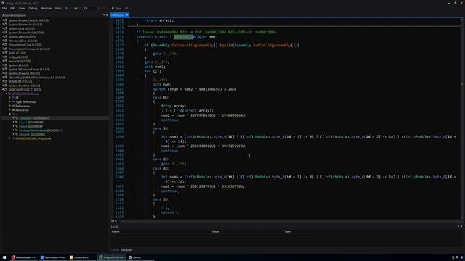
Task: Select ConfusedByAttribute class in tree
Action: (x=41, y=130)
